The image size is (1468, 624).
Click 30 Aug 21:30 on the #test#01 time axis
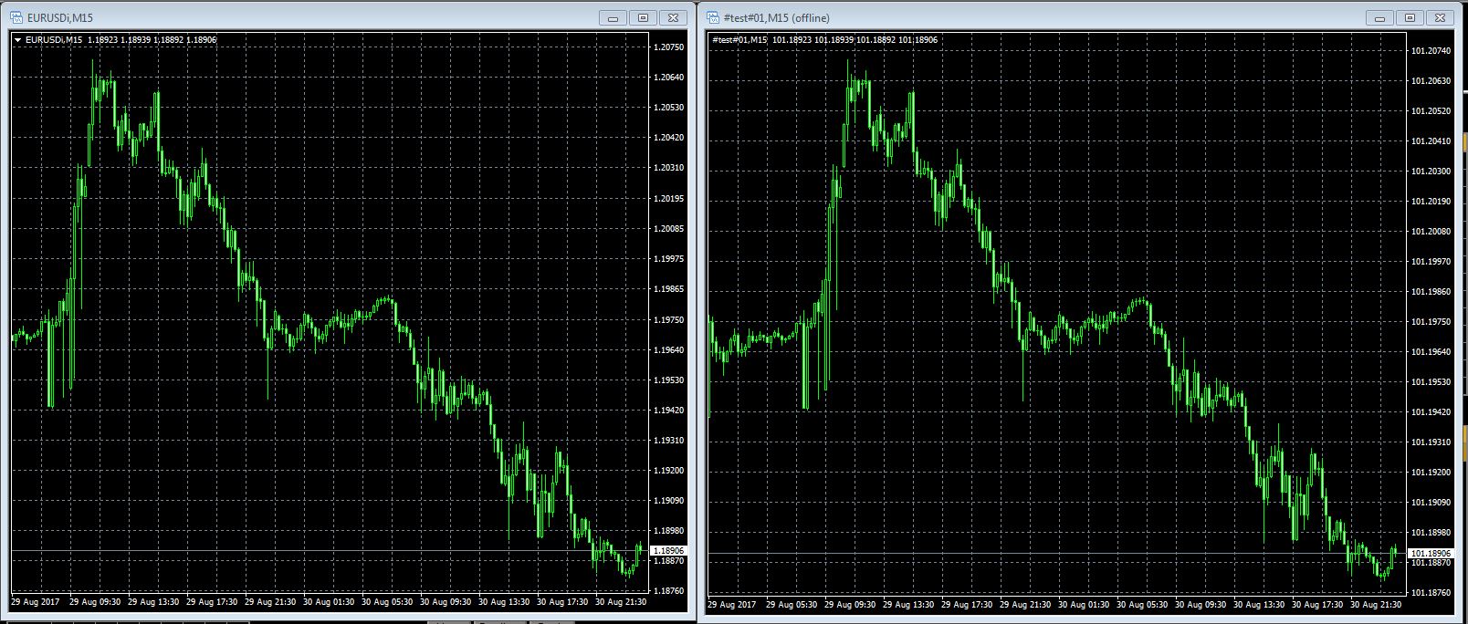(x=1376, y=605)
